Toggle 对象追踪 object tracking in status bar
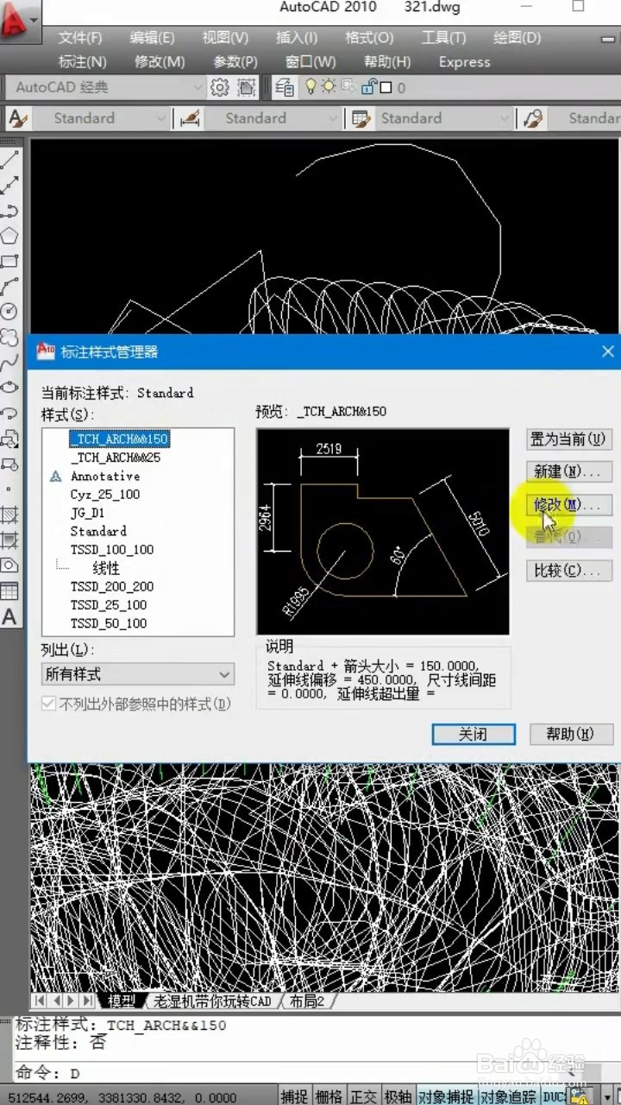The height and width of the screenshot is (1105, 621). point(508,1096)
